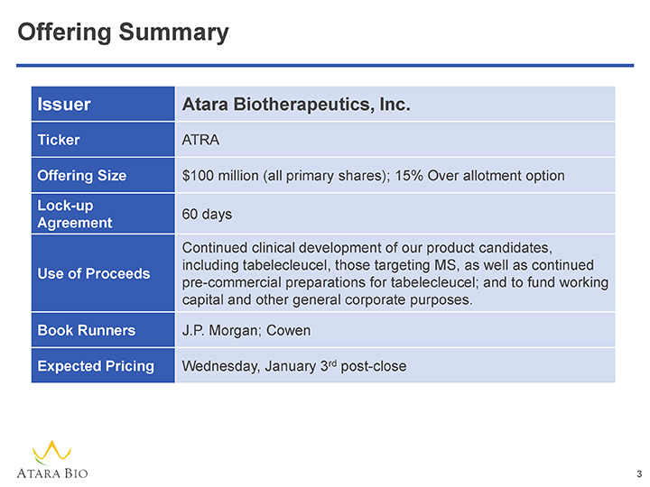Image resolution: width=650 pixels, height=487 pixels.
Task: Click the $100 million offering text
Action: [284, 175]
